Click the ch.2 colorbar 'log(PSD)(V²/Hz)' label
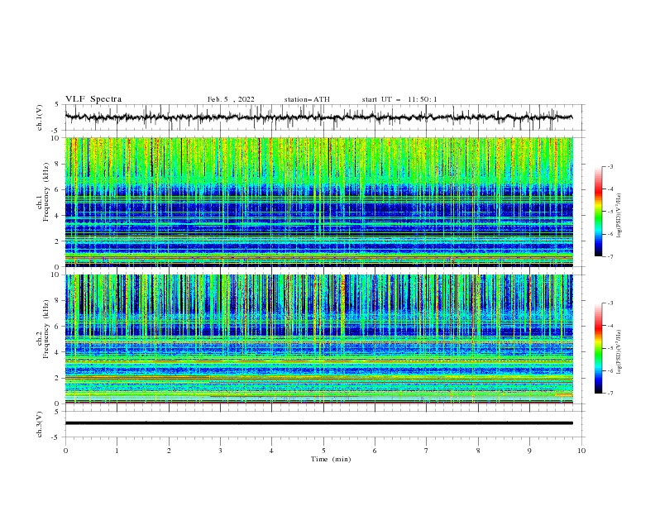The width and height of the screenshot is (655, 506). (619, 352)
